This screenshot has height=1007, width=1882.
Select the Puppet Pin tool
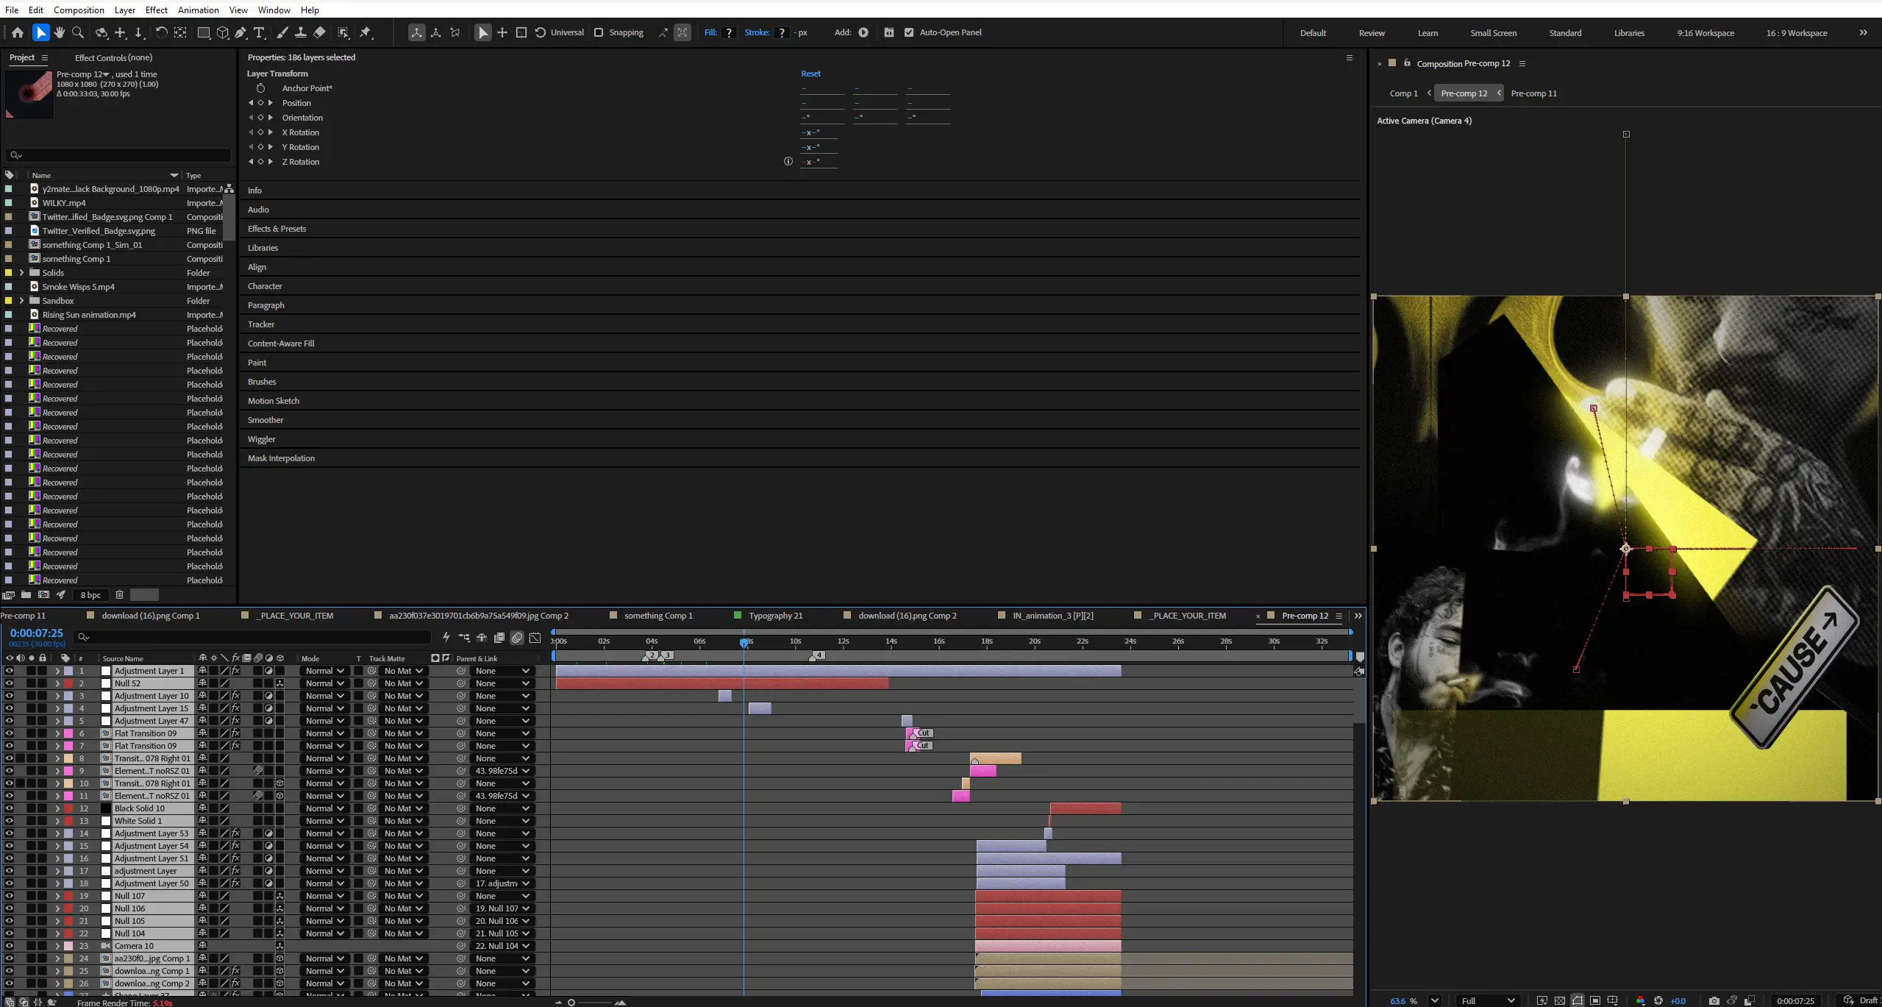click(x=366, y=32)
